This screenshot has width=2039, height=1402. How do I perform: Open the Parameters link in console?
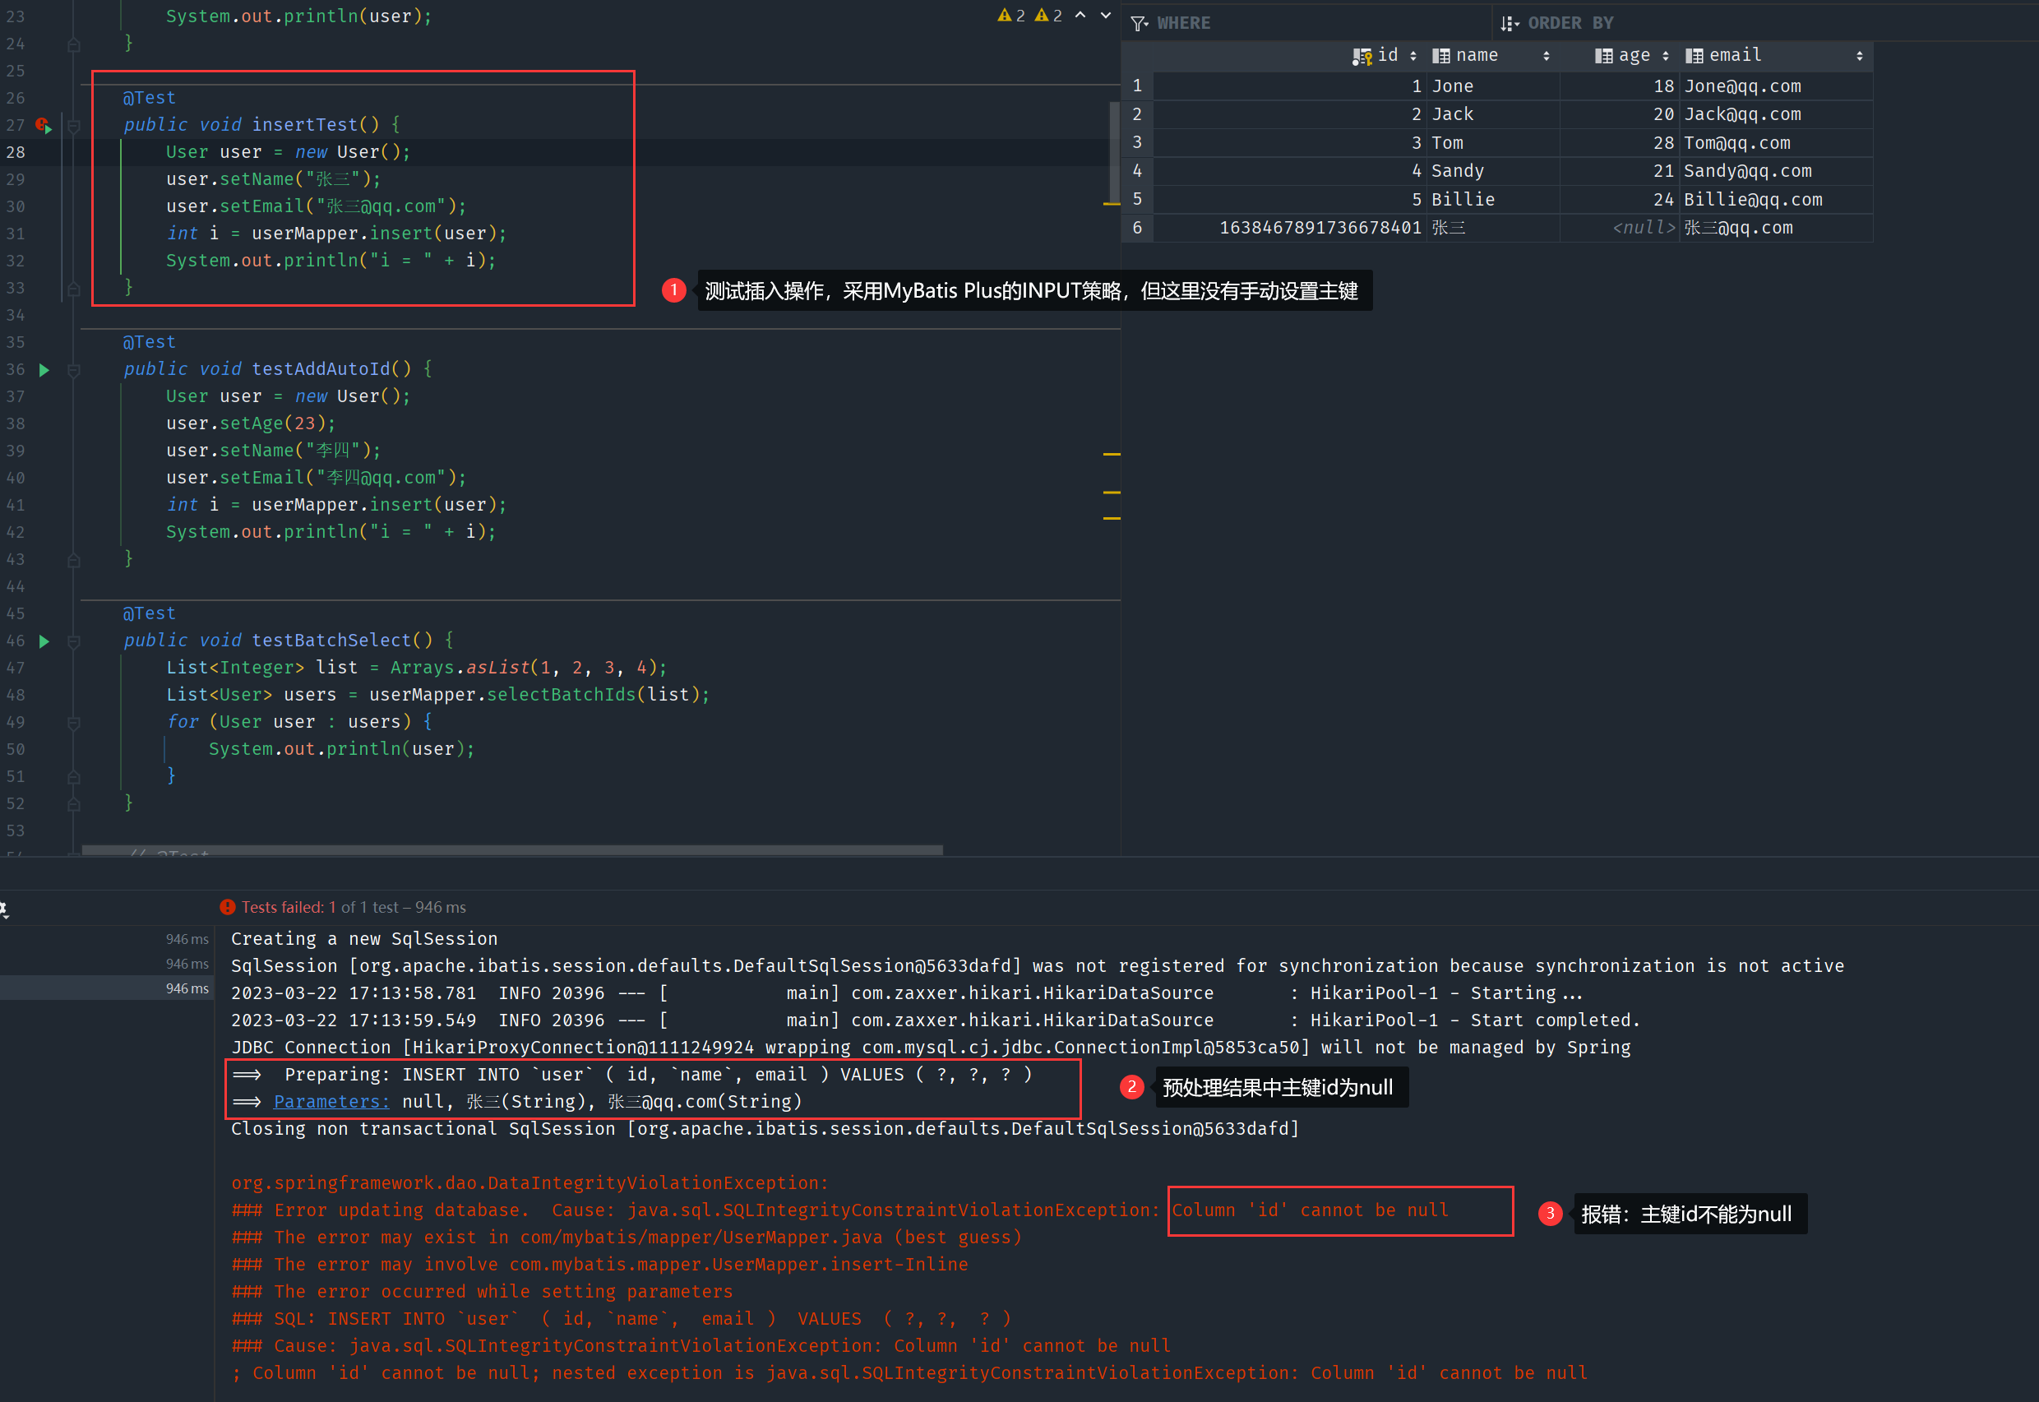[331, 1102]
